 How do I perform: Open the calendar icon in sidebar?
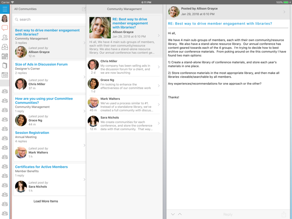click(5, 56)
